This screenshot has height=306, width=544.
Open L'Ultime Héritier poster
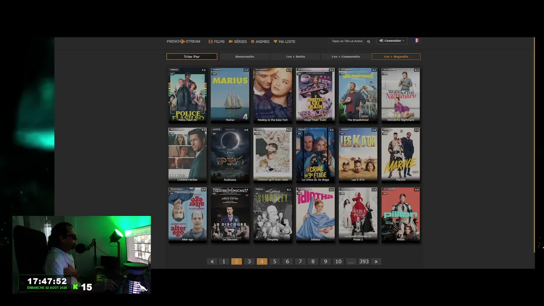(x=187, y=155)
